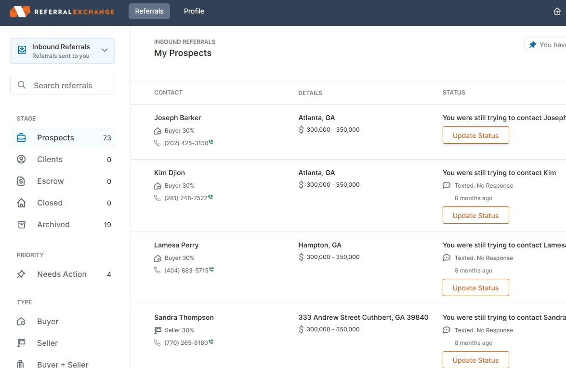Click the STATUS column header
The image size is (566, 368).
pos(454,93)
